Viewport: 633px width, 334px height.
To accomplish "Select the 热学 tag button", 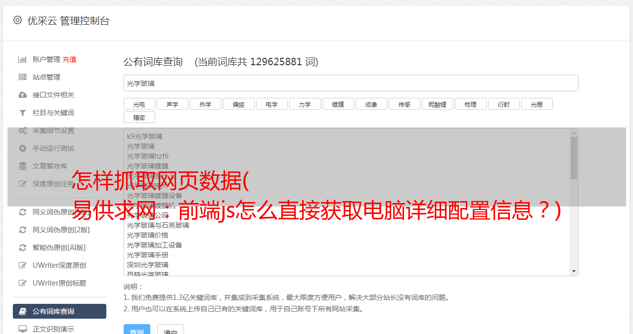I will coord(205,104).
